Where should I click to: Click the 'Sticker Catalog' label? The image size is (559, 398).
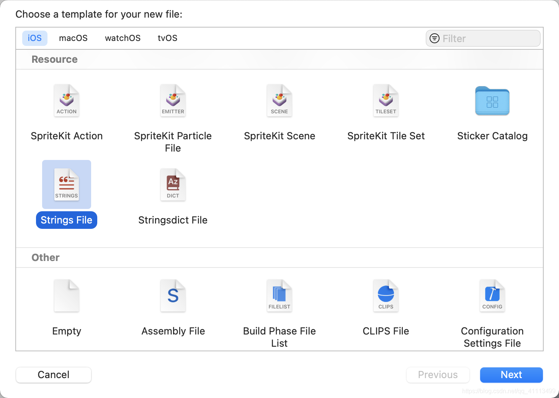(x=492, y=136)
